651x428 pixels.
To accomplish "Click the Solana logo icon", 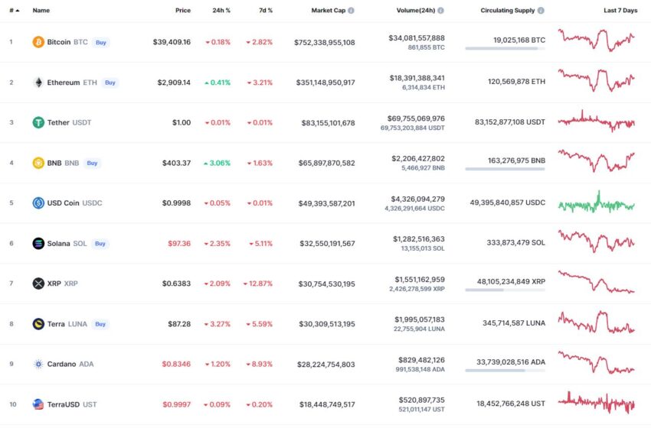I will 38,243.
